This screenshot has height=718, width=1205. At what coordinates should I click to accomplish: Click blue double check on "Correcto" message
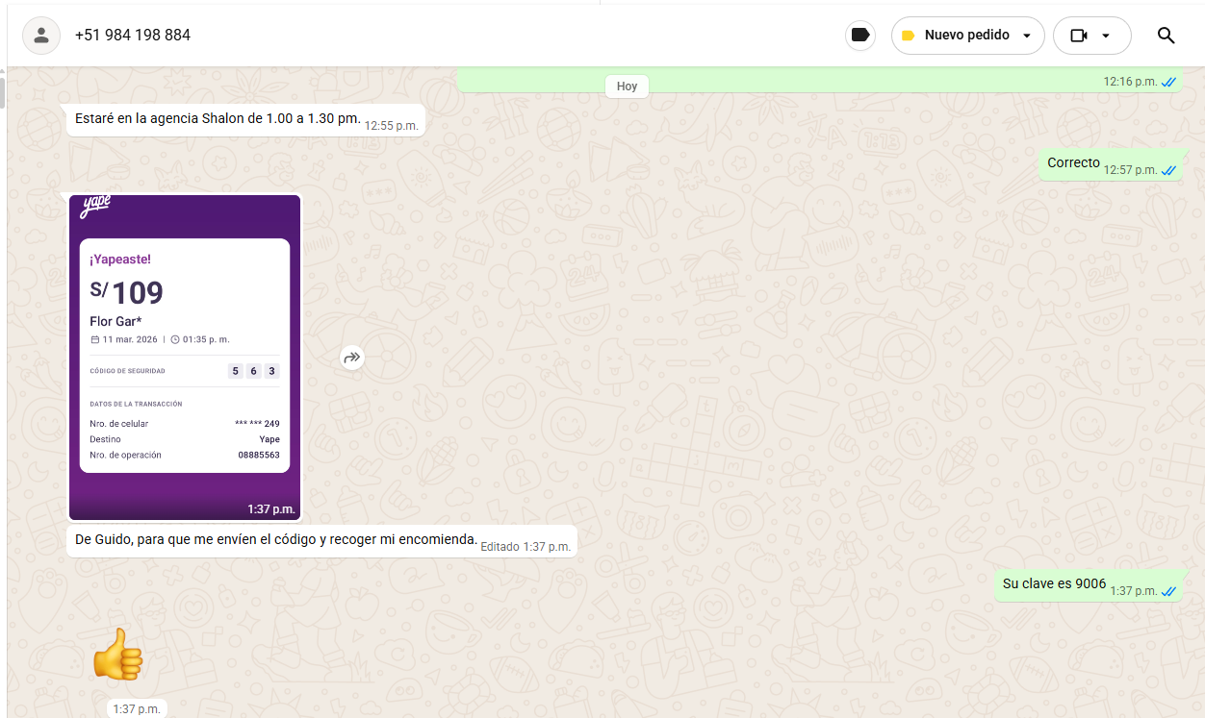pyautogui.click(x=1169, y=170)
